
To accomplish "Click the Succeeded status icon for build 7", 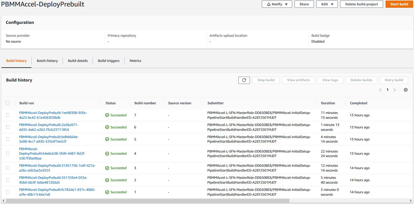I will tap(107, 115).
